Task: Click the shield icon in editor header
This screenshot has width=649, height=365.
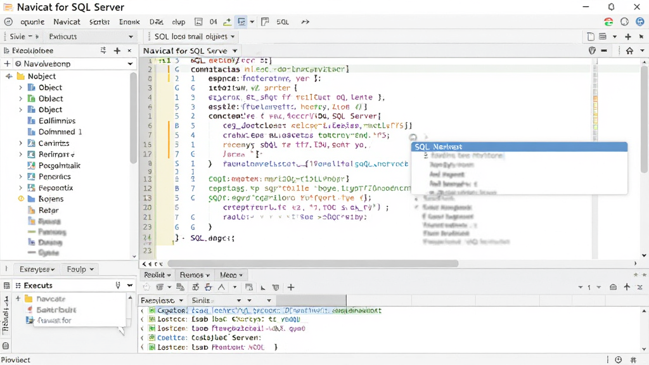Action: [592, 51]
